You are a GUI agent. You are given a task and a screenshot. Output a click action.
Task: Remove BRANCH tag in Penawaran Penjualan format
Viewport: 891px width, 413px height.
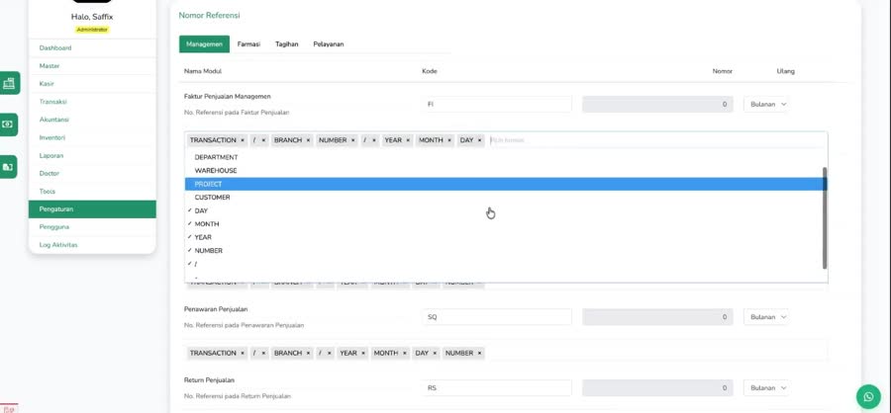tap(309, 353)
